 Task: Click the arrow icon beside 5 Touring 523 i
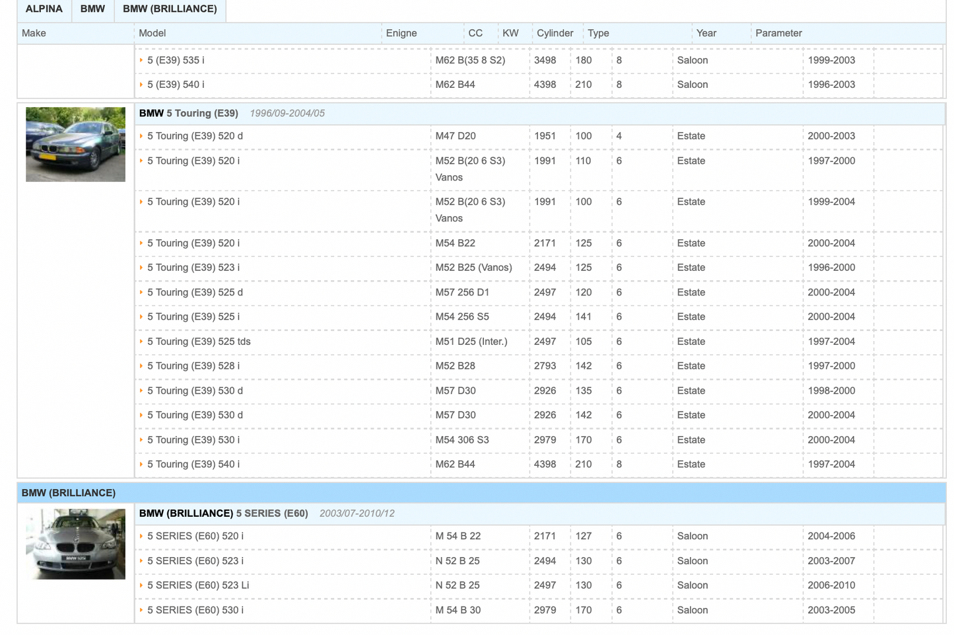click(x=141, y=268)
